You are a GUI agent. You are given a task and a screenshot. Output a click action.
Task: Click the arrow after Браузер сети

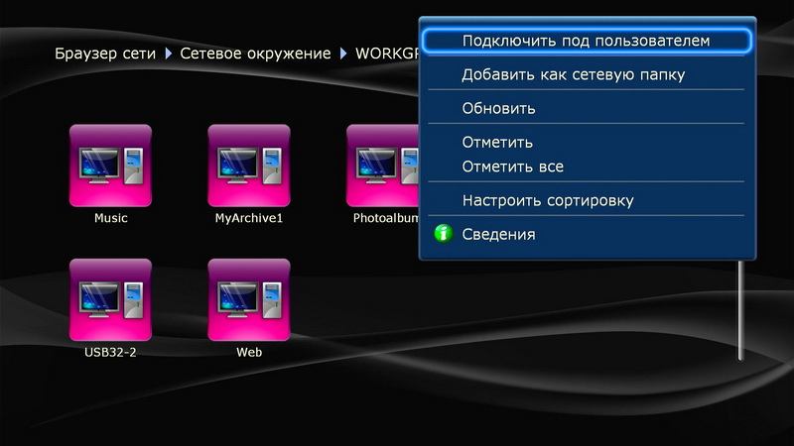coord(169,53)
